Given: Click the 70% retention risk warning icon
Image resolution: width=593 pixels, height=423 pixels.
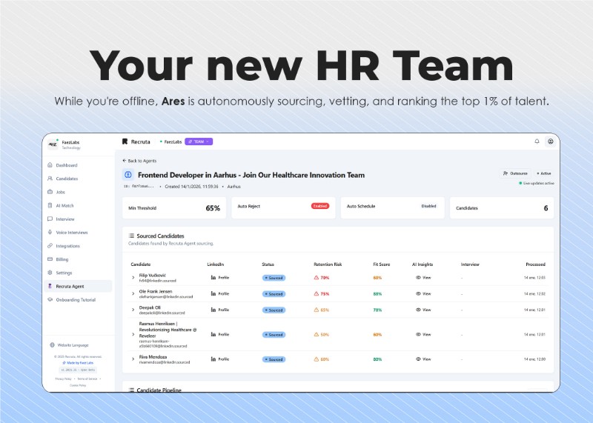Looking at the screenshot, I should pos(317,278).
